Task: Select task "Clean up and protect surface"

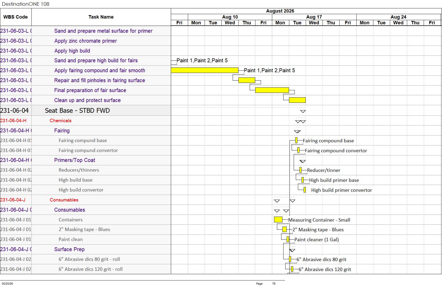Action: (88, 100)
